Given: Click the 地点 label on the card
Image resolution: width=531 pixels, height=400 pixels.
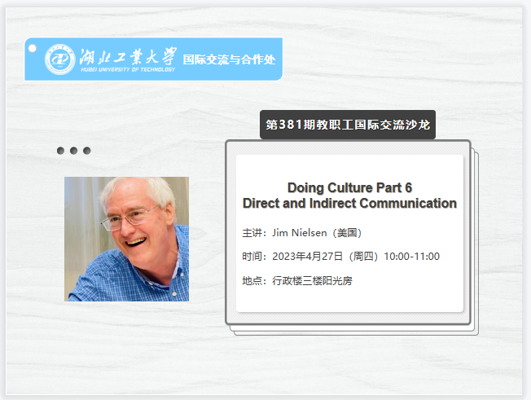Looking at the screenshot, I should [x=253, y=280].
